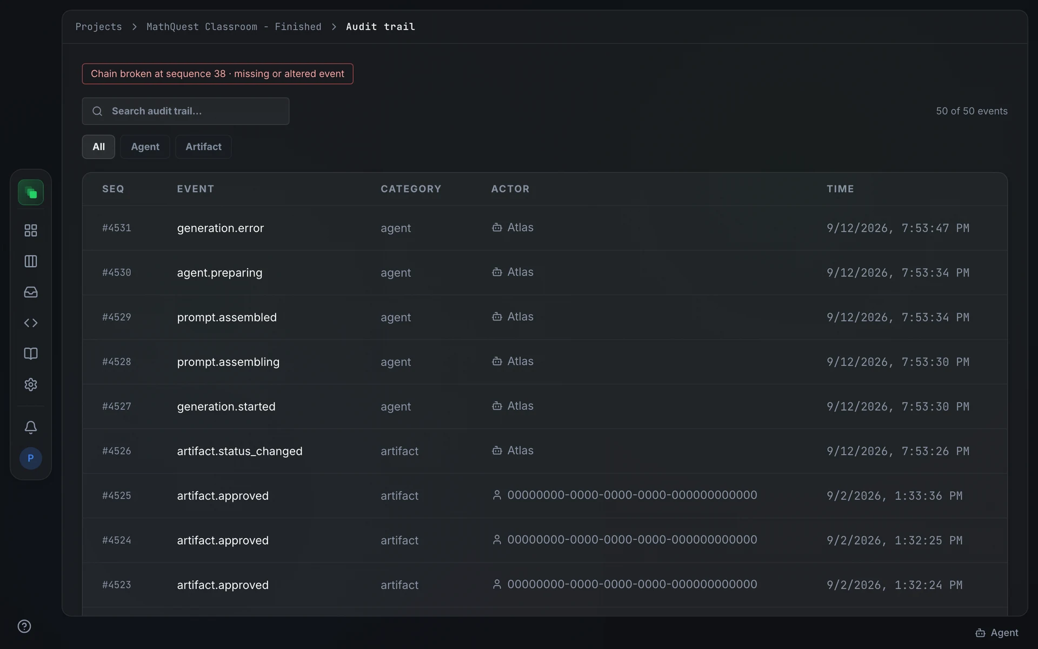This screenshot has width=1038, height=649.
Task: Select the All filter tab
Action: tap(98, 147)
